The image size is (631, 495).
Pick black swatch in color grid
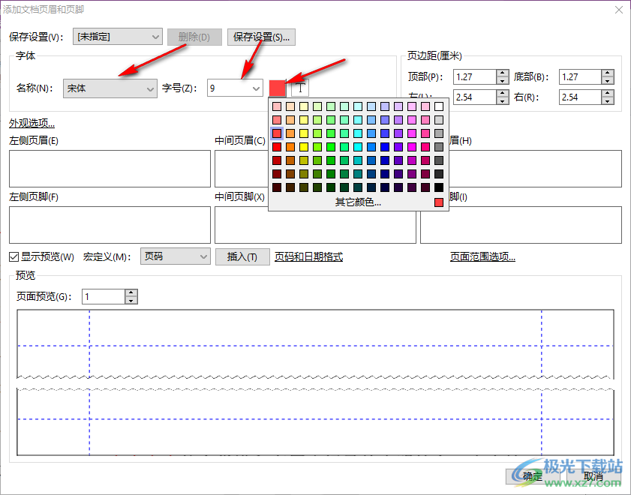click(x=439, y=187)
